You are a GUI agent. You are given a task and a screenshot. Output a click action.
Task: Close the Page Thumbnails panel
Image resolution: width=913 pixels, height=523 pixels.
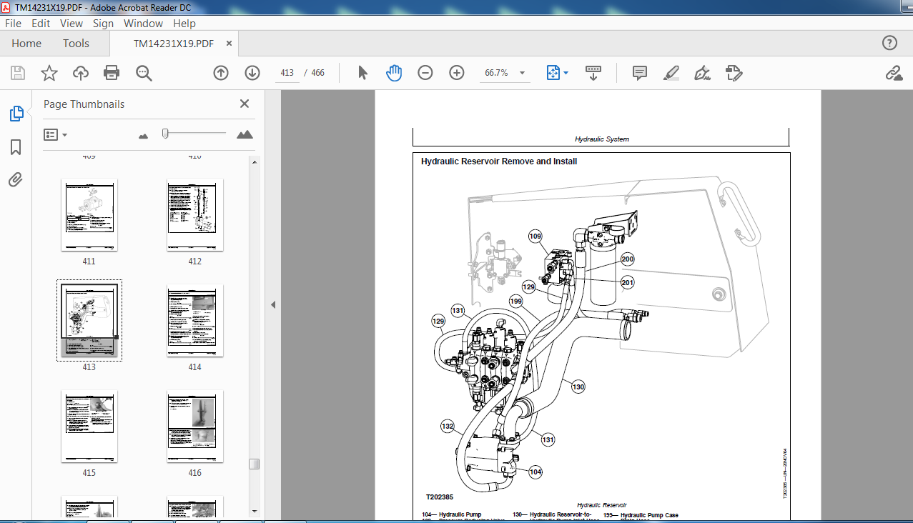tap(245, 104)
